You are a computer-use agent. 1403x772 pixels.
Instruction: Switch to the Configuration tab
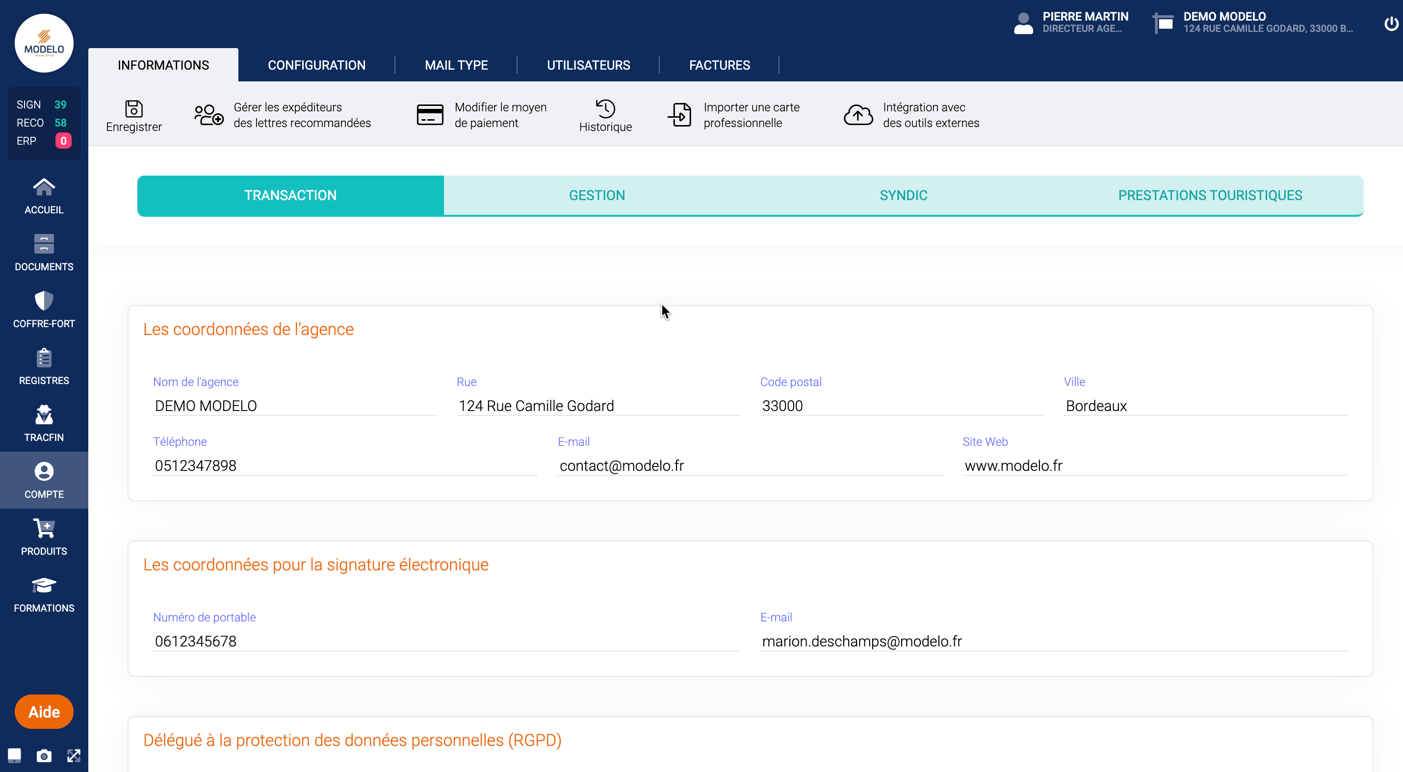316,65
